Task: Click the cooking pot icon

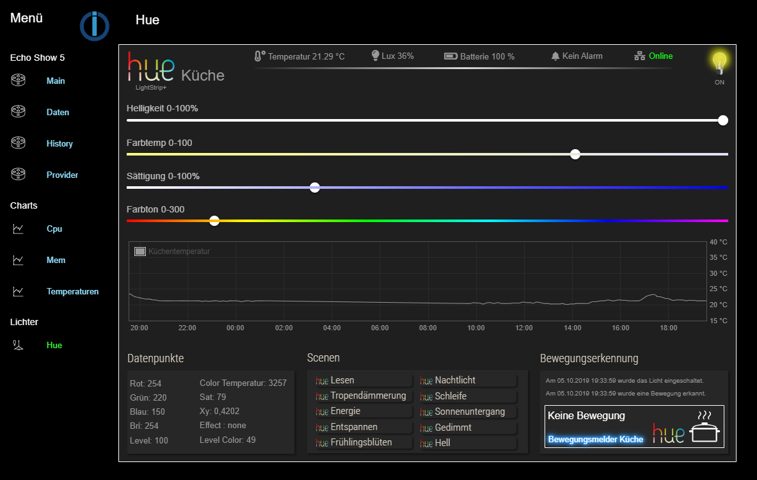Action: click(x=705, y=427)
